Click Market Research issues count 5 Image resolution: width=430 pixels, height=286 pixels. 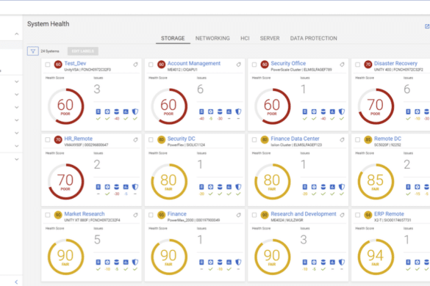[x=97, y=240]
